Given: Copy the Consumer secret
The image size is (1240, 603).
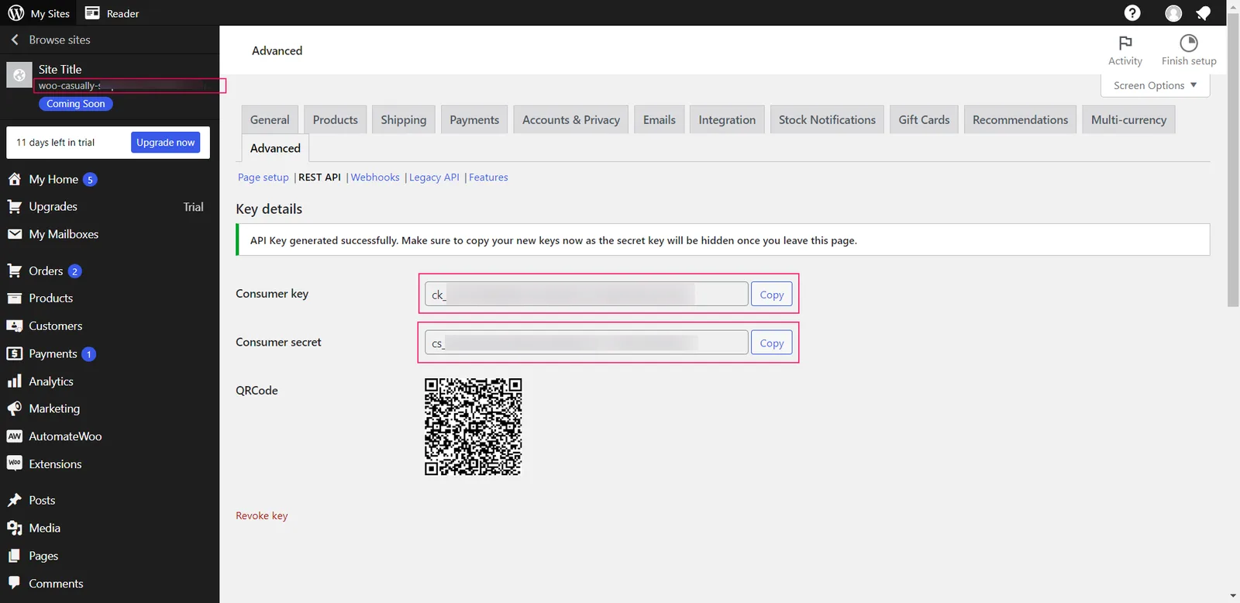Looking at the screenshot, I should (x=771, y=343).
